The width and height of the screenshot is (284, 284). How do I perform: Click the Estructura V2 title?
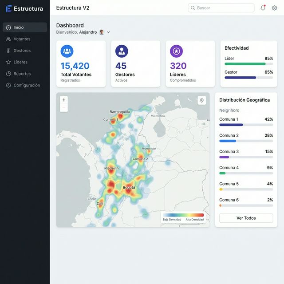73,8
